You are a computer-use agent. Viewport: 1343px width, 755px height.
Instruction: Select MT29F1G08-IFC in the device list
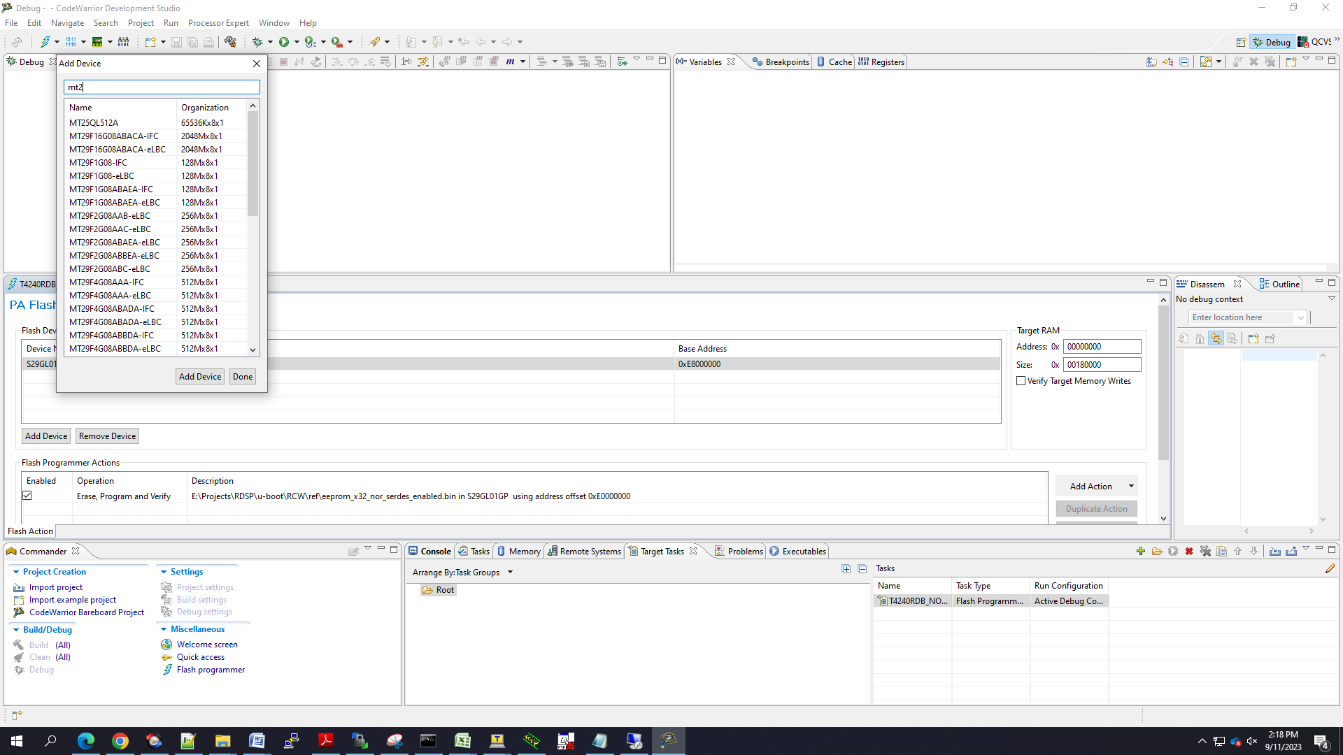coord(99,163)
